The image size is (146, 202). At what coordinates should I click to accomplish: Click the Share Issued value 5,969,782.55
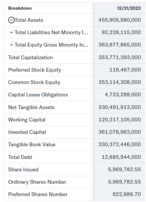point(124,170)
